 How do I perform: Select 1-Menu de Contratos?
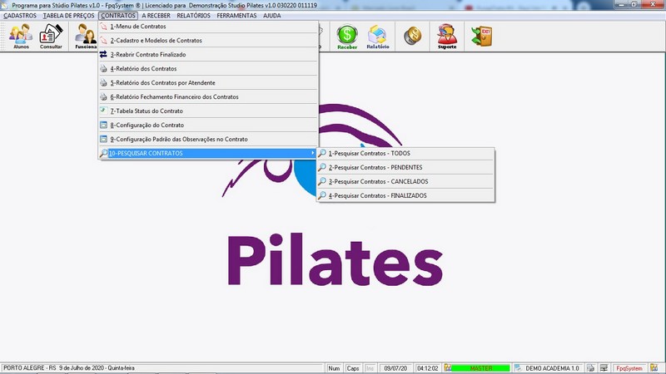[x=208, y=27]
